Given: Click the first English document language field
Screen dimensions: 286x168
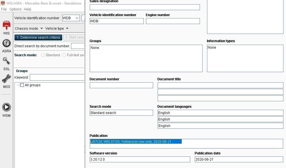Looking at the screenshot, I should [x=220, y=113].
